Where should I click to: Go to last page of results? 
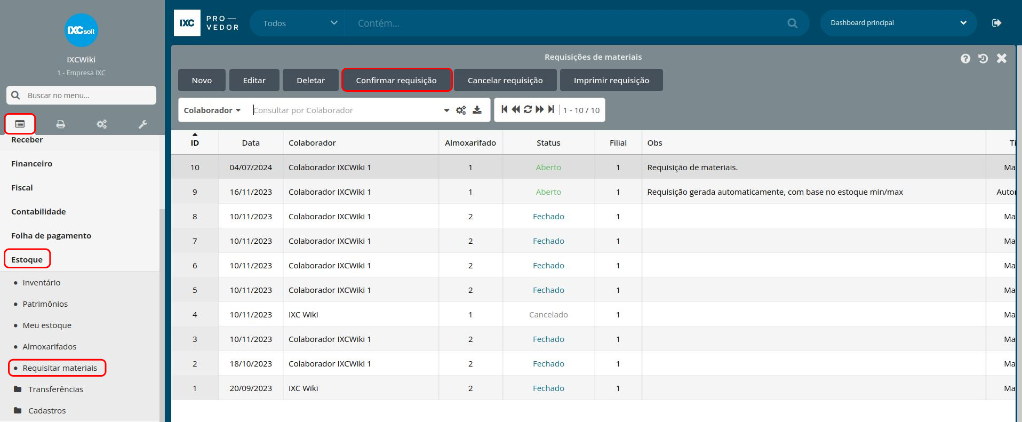click(x=551, y=109)
